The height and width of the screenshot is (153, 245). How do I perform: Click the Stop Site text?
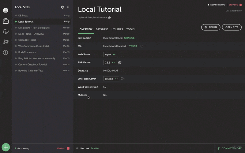[233, 5]
